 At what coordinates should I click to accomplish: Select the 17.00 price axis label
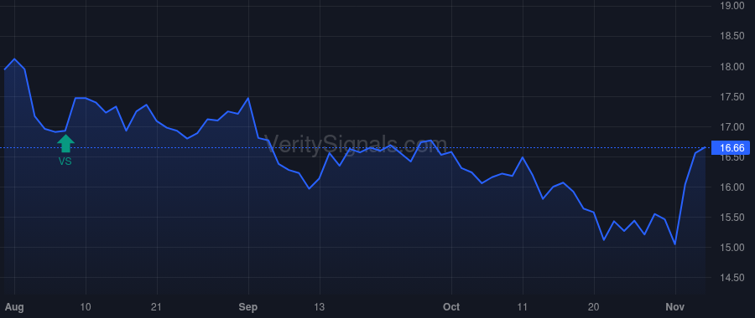732,127
